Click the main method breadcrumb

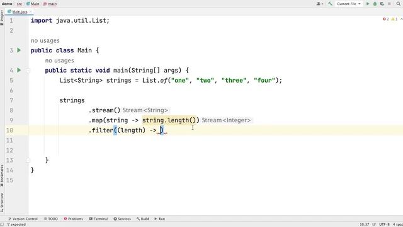tap(50, 4)
